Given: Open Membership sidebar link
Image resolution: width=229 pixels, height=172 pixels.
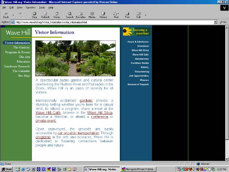Looking at the screenshot, I should [x=142, y=59].
